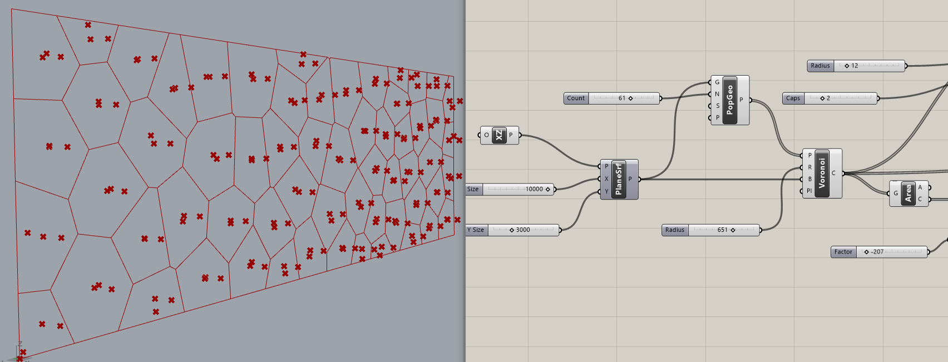Click the Factor slider showing -207

click(891, 252)
